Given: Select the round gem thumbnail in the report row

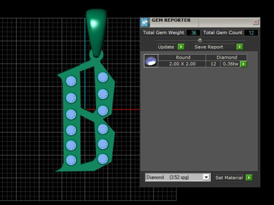Looking at the screenshot, I should tap(151, 61).
